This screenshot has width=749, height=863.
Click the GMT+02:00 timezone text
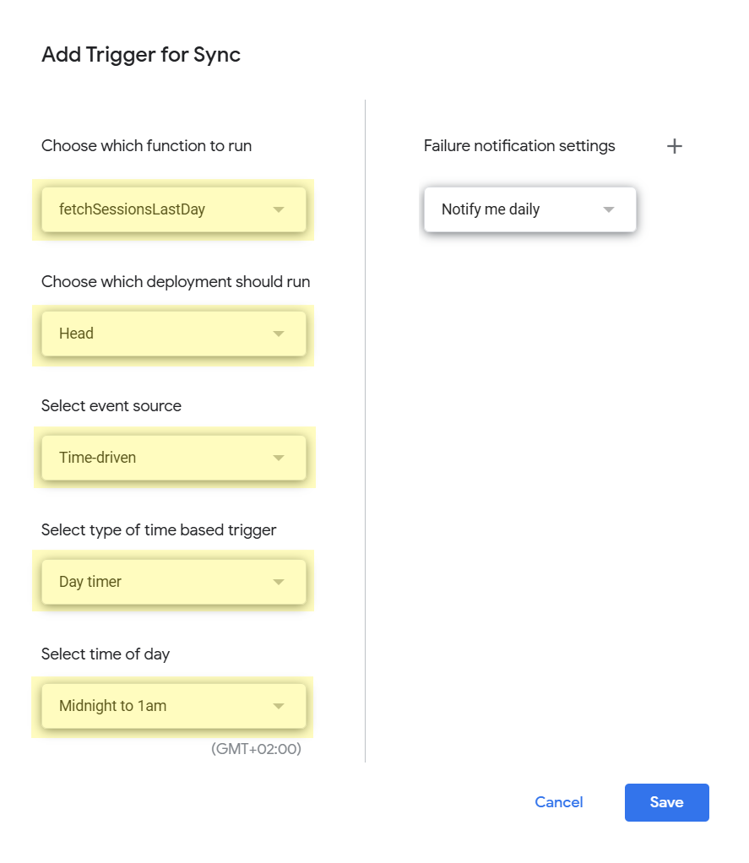[x=256, y=749]
